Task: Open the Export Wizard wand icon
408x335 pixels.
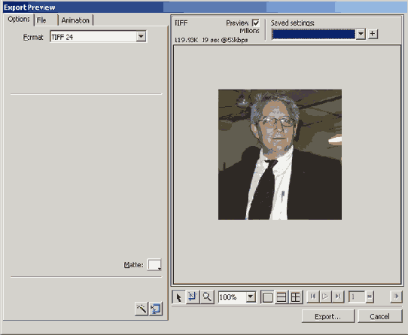Action: [142, 309]
